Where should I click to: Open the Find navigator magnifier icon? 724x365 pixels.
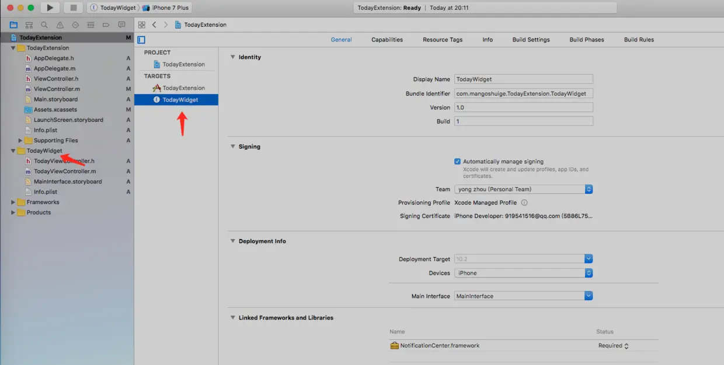pyautogui.click(x=44, y=25)
